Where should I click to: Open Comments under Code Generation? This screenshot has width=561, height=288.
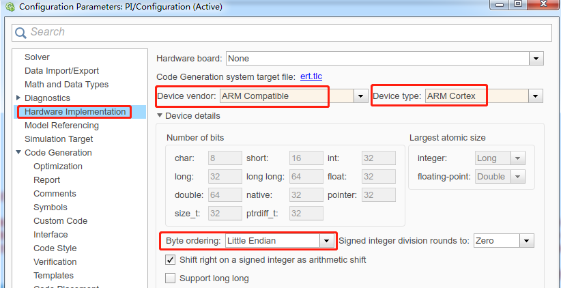55,194
